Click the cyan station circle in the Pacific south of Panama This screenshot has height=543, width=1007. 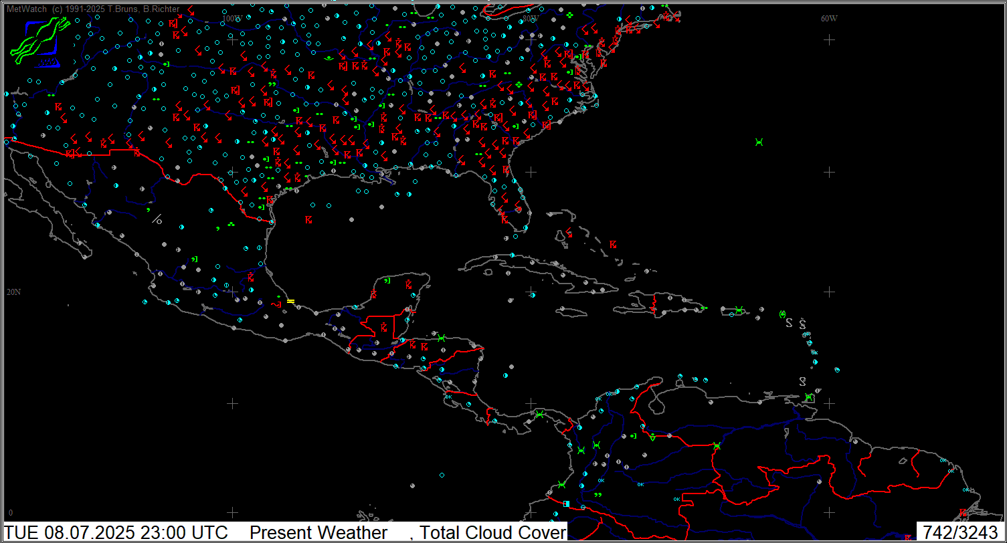pyautogui.click(x=442, y=475)
